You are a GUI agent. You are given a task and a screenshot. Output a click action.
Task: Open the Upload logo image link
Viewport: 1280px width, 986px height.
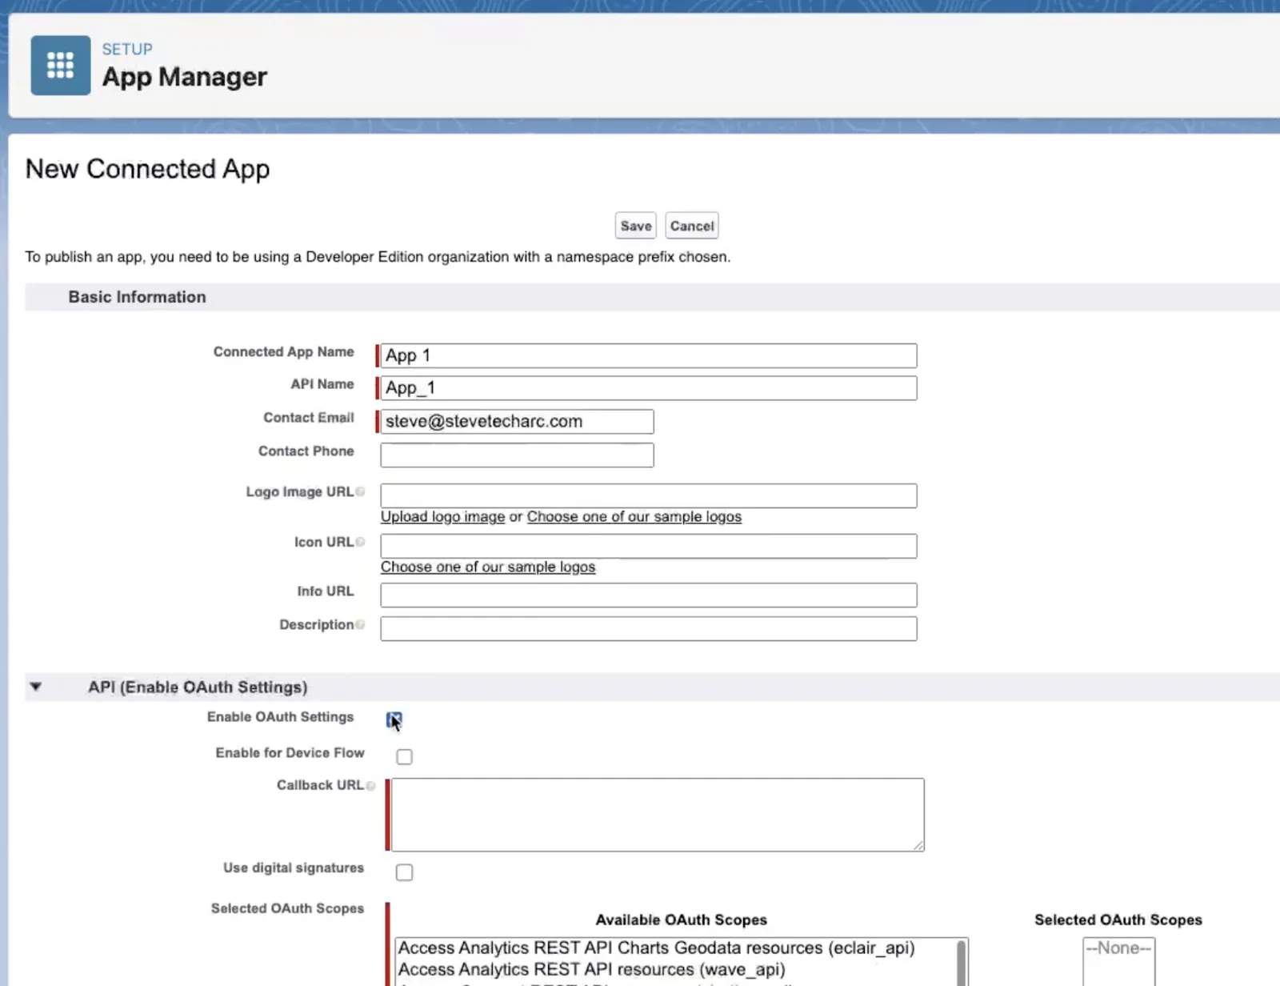(x=442, y=517)
